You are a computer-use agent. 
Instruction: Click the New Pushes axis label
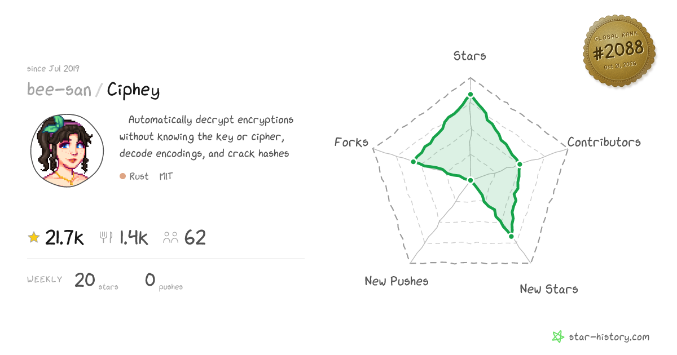click(397, 281)
